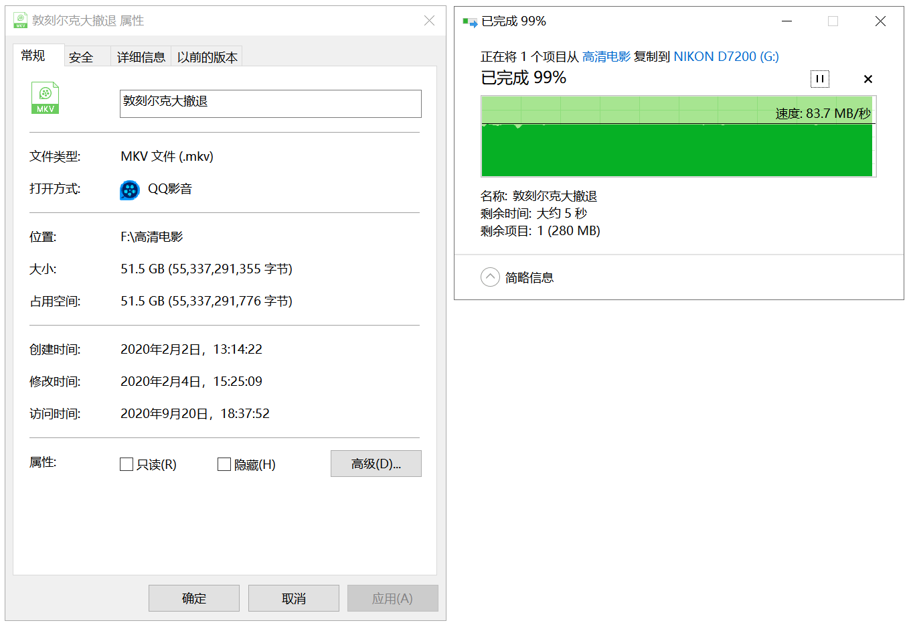Select the 以前的版本 tab
The height and width of the screenshot is (627, 909).
tap(207, 57)
